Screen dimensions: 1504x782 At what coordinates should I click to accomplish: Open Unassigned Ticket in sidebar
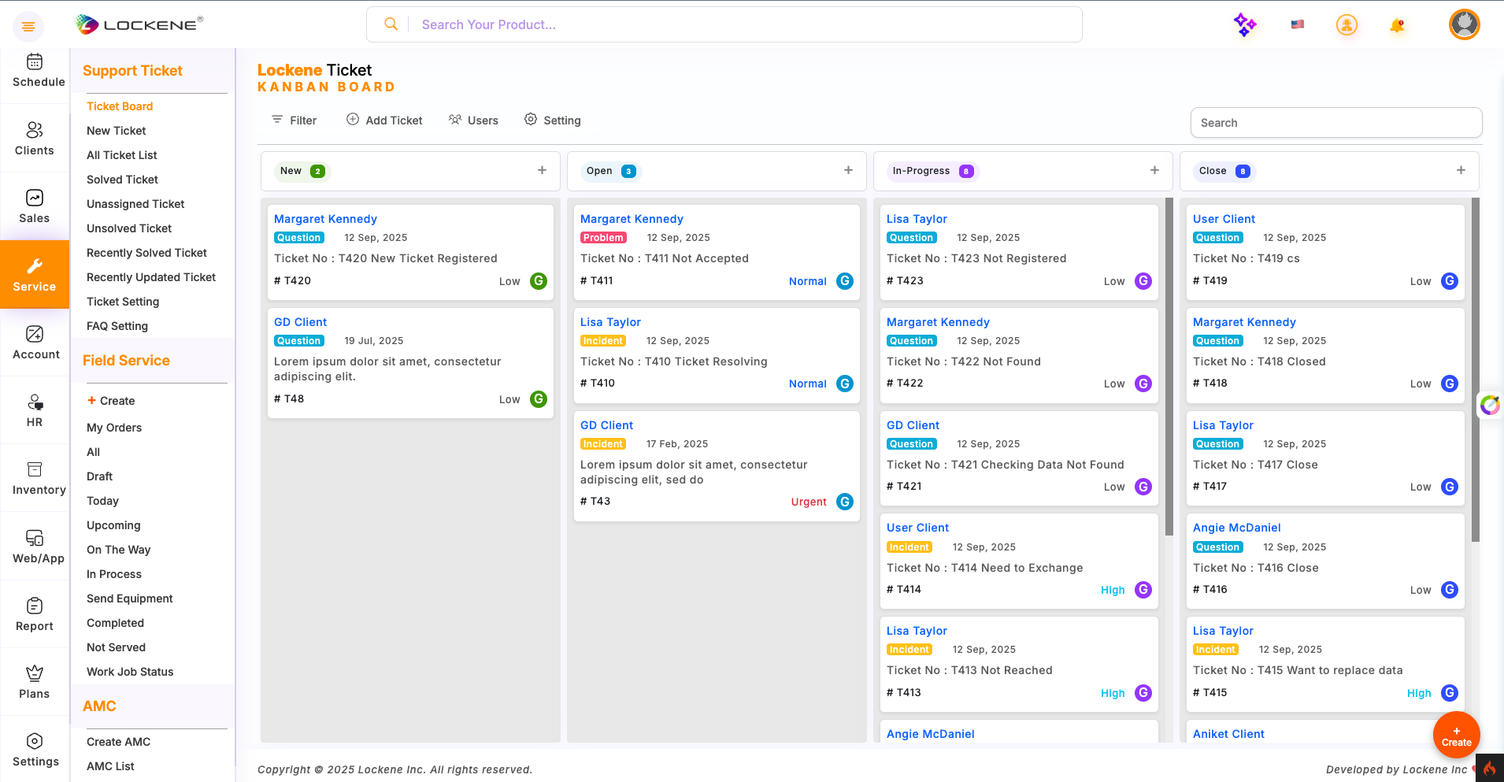135,204
